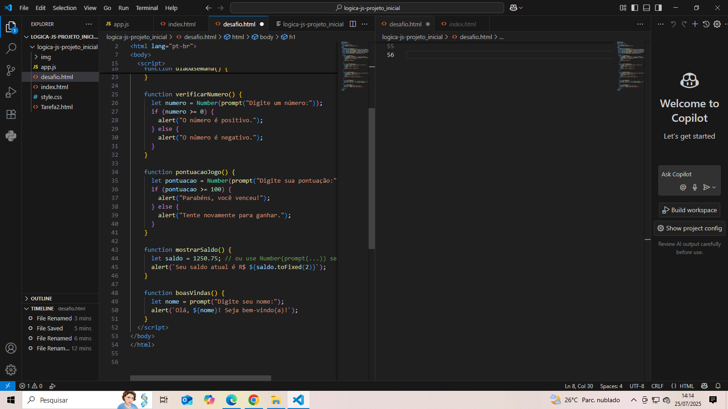Open the Accounts menu icon
This screenshot has width=728, height=409.
pos(11,348)
